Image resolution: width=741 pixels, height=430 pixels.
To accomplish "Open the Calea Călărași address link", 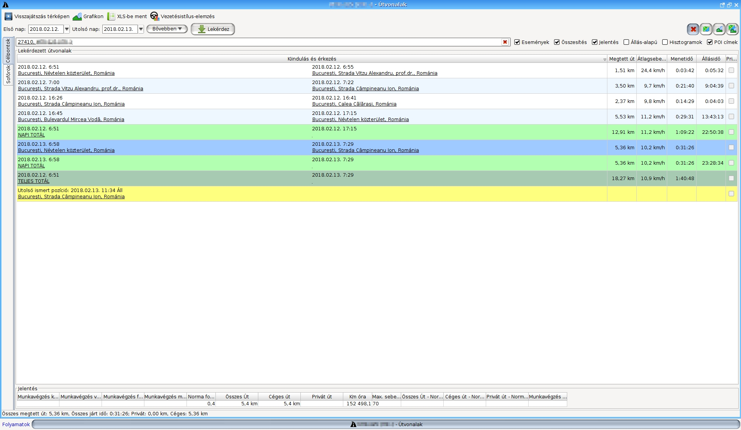I will click(x=354, y=104).
